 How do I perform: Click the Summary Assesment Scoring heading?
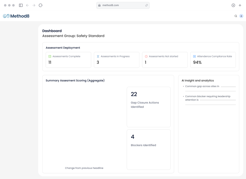pos(75,81)
